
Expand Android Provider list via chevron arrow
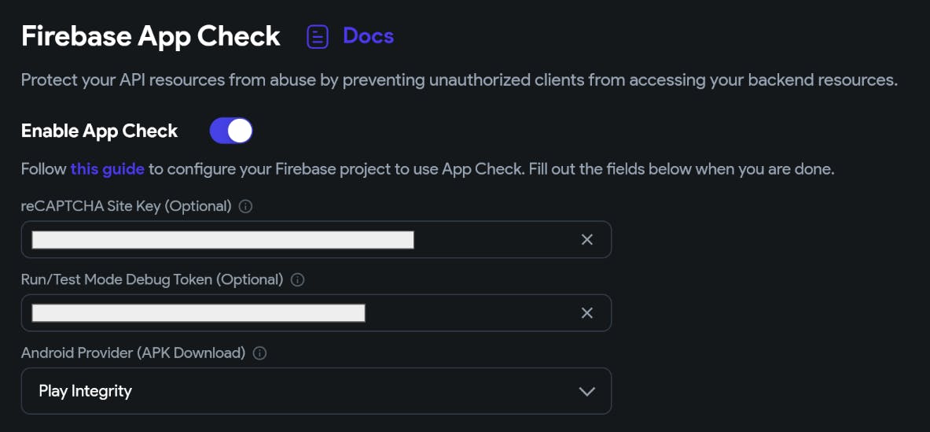(586, 391)
